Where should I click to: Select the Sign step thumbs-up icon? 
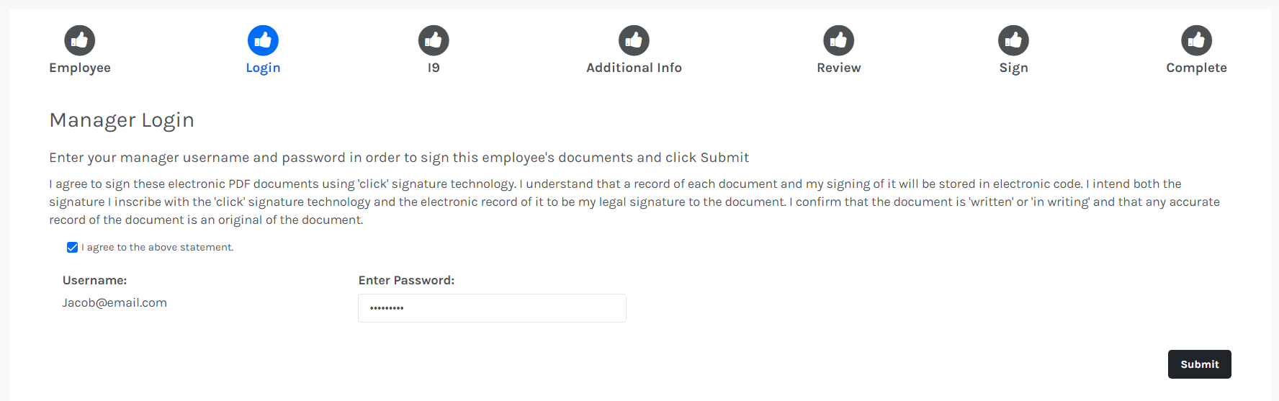click(1013, 40)
